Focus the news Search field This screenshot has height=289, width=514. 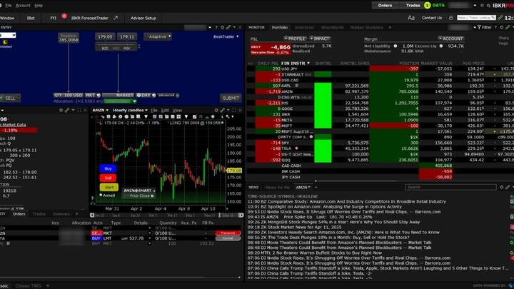450,187
